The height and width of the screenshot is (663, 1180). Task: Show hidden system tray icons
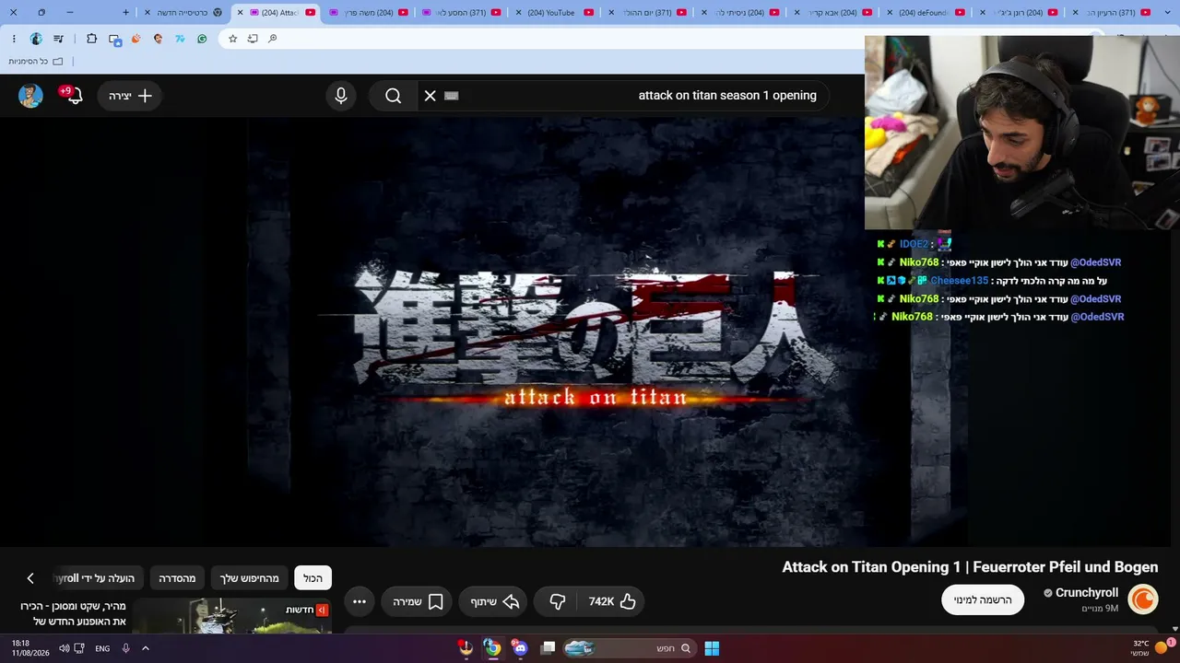145,648
